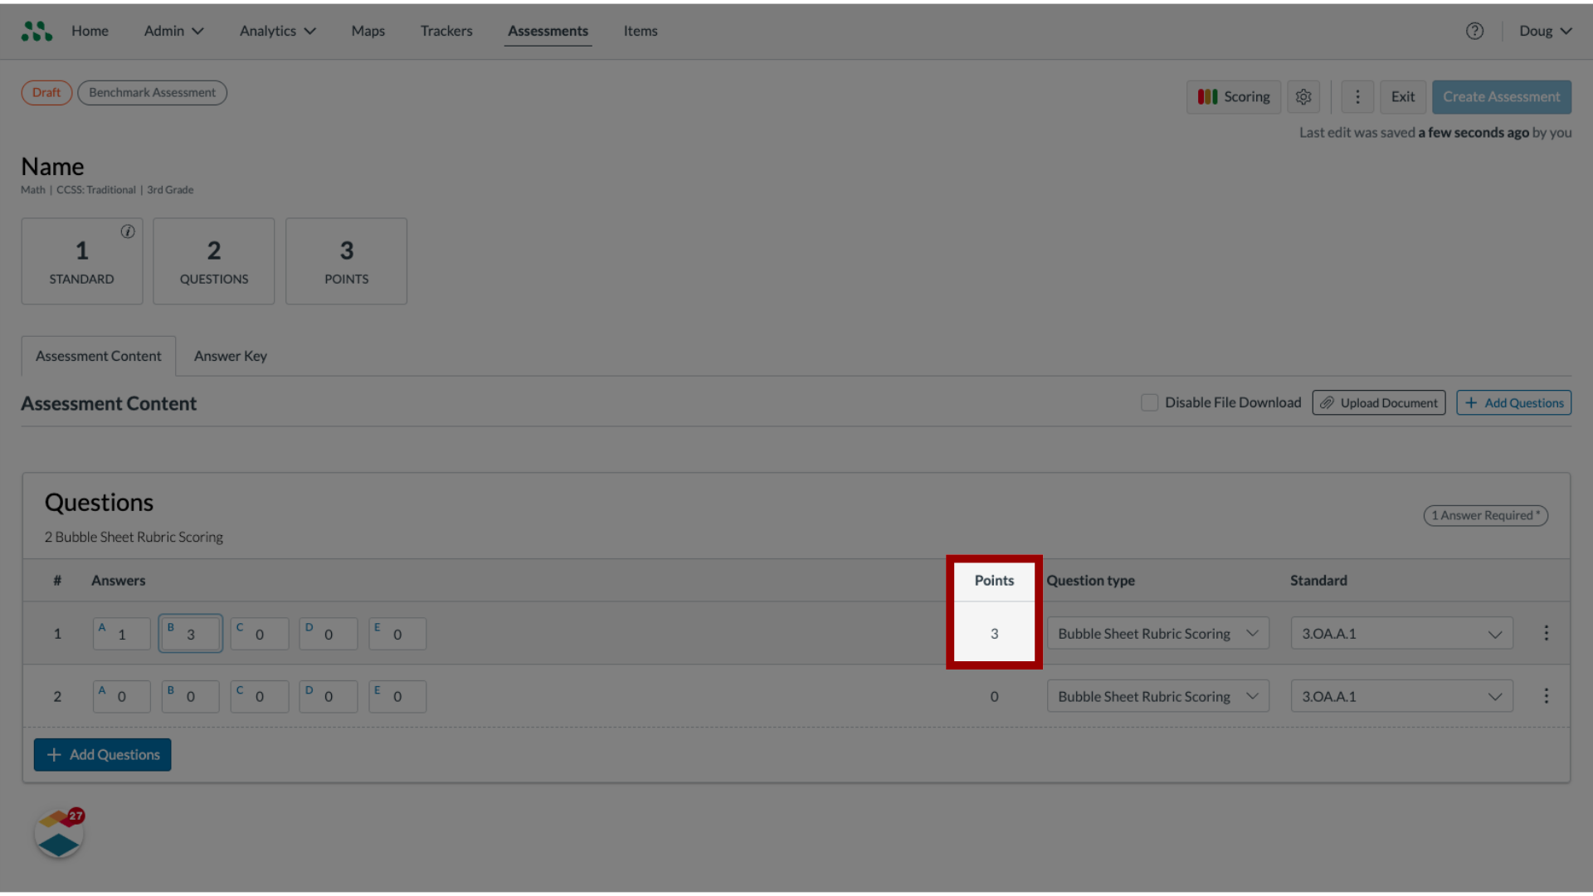Click the three-dot icon for question 2

(x=1546, y=696)
